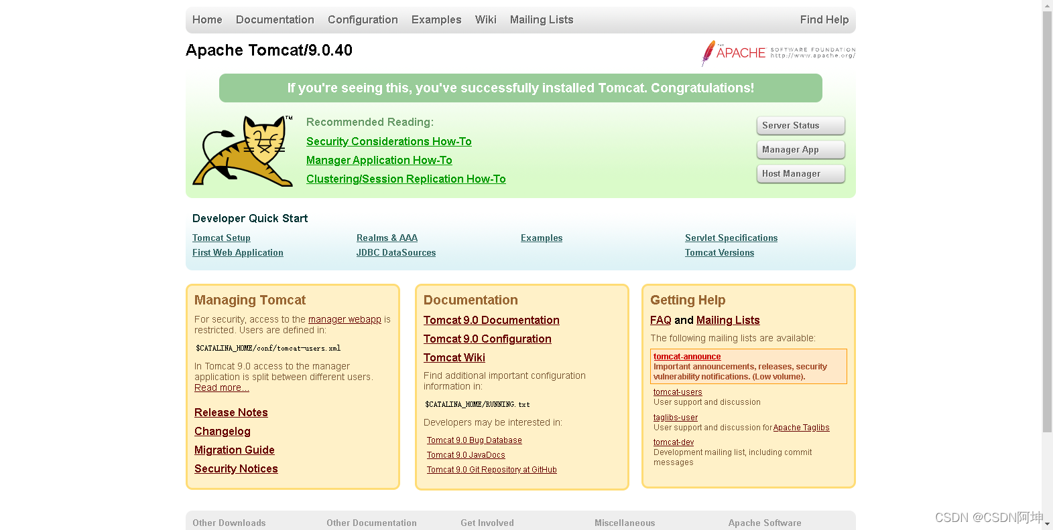Screen dimensions: 1053x530
Task: Click the scrollbar down arrow
Action: click(1047, 525)
